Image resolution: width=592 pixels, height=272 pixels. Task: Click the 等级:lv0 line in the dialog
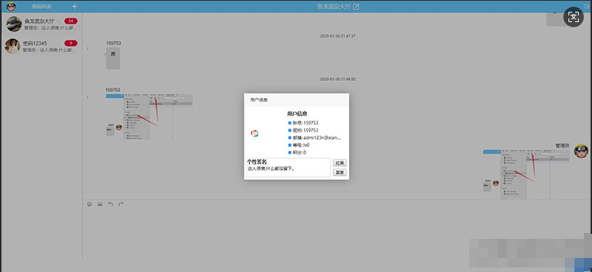click(x=299, y=145)
